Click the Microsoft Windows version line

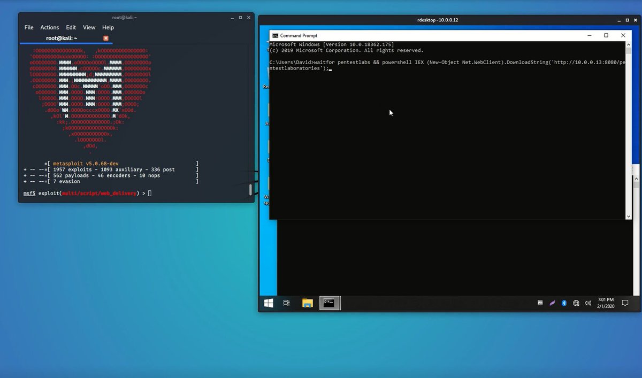332,44
